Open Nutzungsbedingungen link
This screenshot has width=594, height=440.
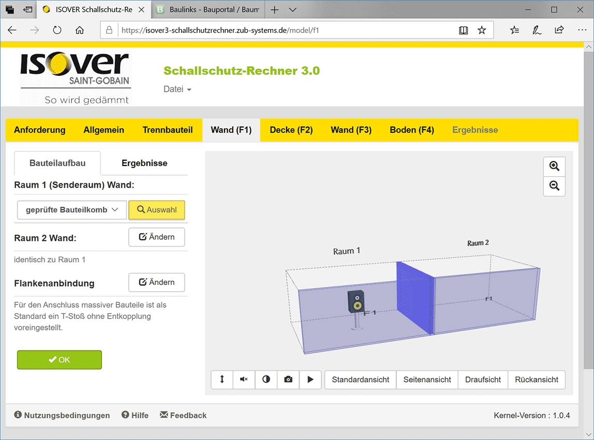point(62,415)
